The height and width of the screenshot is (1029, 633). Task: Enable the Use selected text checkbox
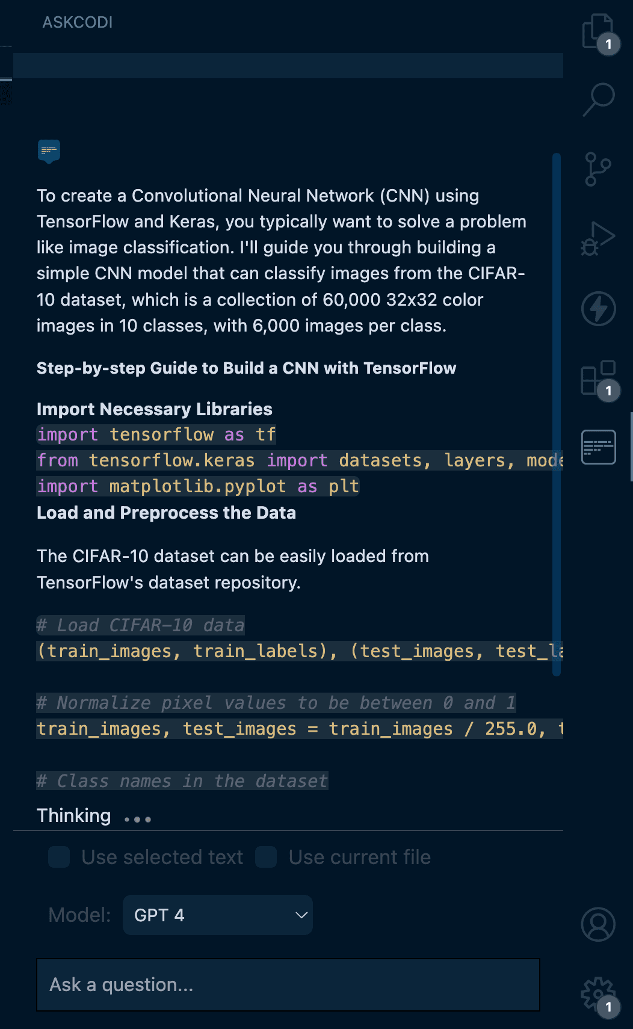click(59, 857)
